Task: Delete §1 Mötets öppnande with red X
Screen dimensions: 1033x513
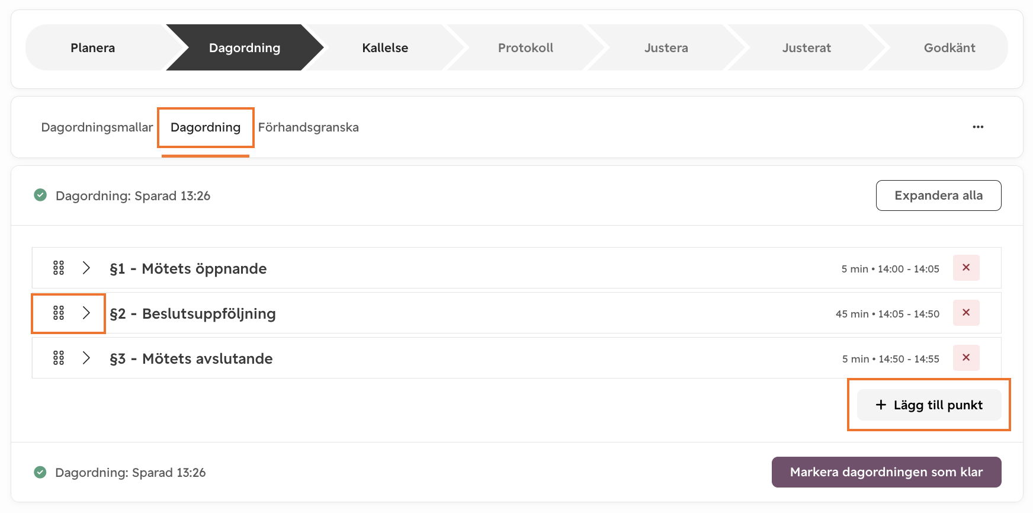Action: point(965,268)
